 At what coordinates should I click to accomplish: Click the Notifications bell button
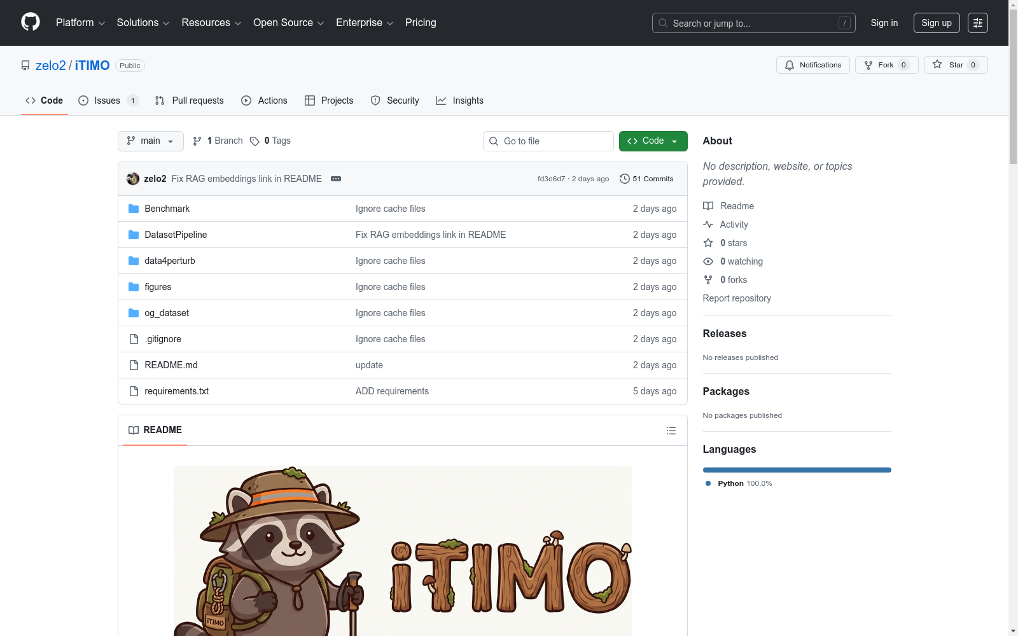tap(813, 65)
